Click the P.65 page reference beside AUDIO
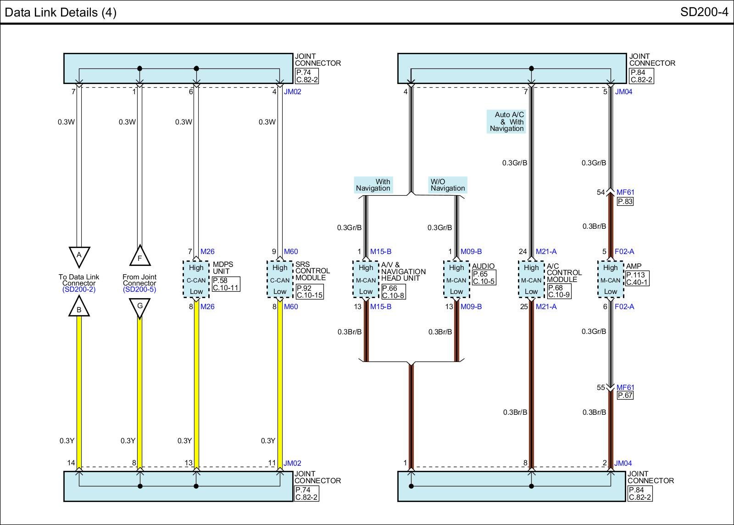 480,274
